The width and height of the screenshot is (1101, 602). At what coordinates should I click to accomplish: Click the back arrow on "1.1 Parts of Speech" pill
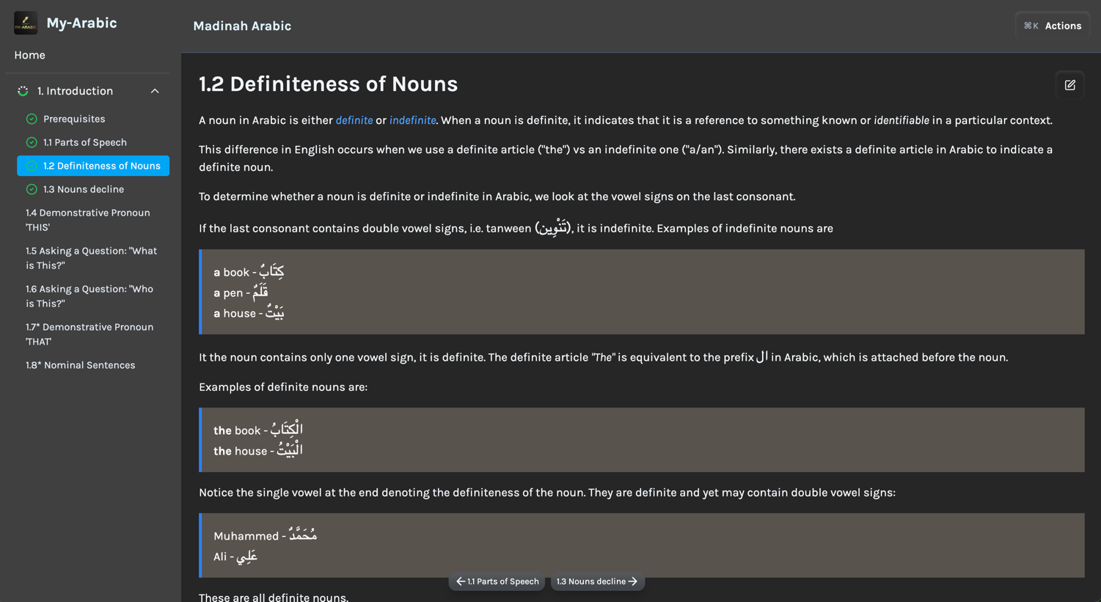pyautogui.click(x=459, y=581)
